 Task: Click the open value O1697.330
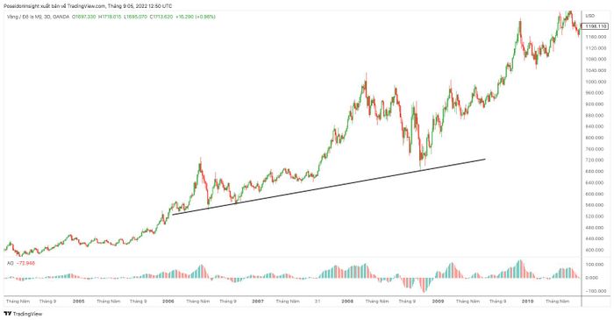[x=84, y=17]
